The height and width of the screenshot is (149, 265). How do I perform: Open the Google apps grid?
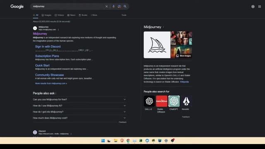(x=260, y=7)
